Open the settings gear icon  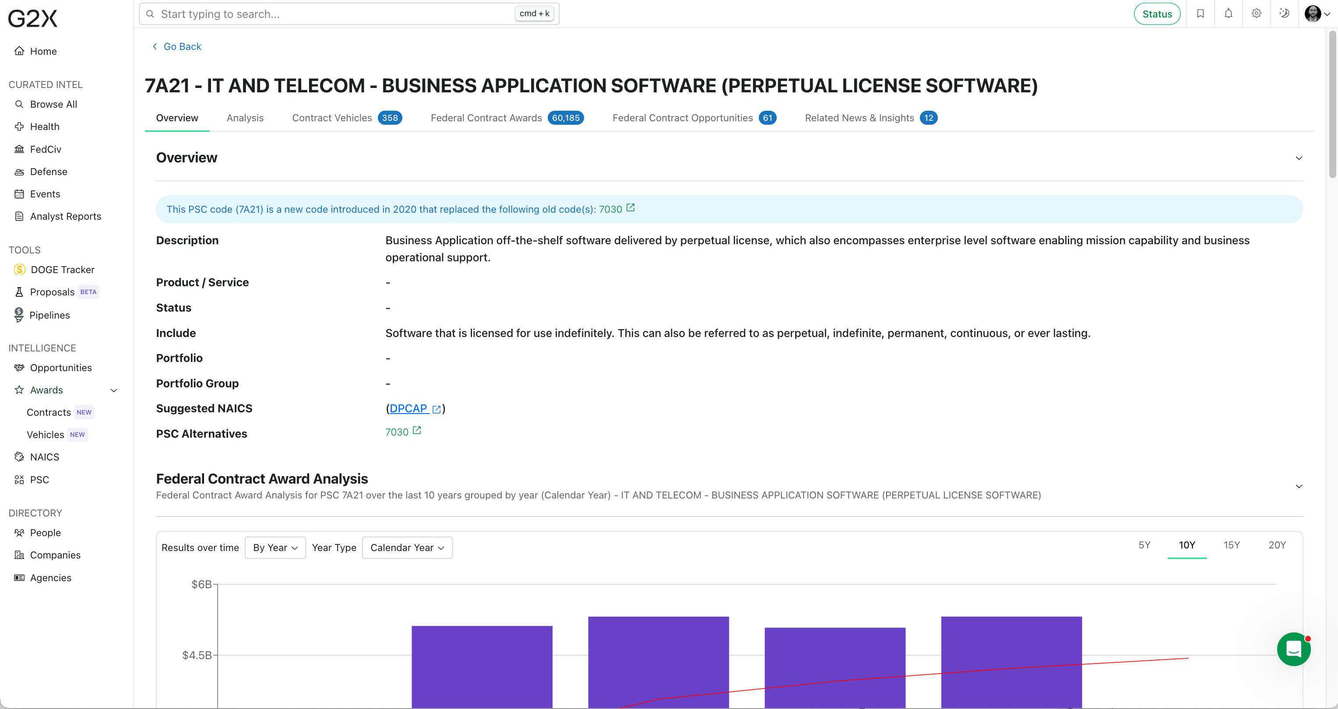click(1257, 14)
